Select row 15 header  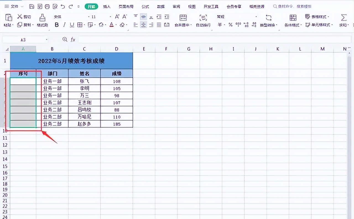5,166
